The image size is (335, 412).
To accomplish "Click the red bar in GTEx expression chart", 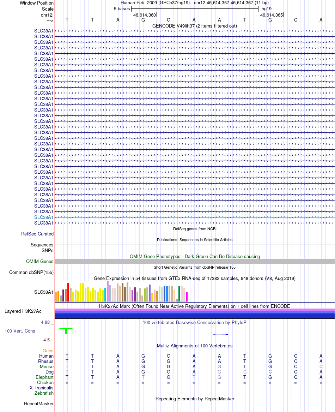I will tap(68, 292).
